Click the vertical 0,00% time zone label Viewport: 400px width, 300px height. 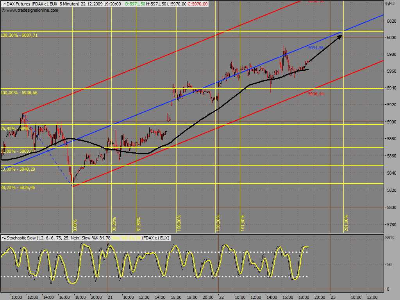[x=75, y=225]
